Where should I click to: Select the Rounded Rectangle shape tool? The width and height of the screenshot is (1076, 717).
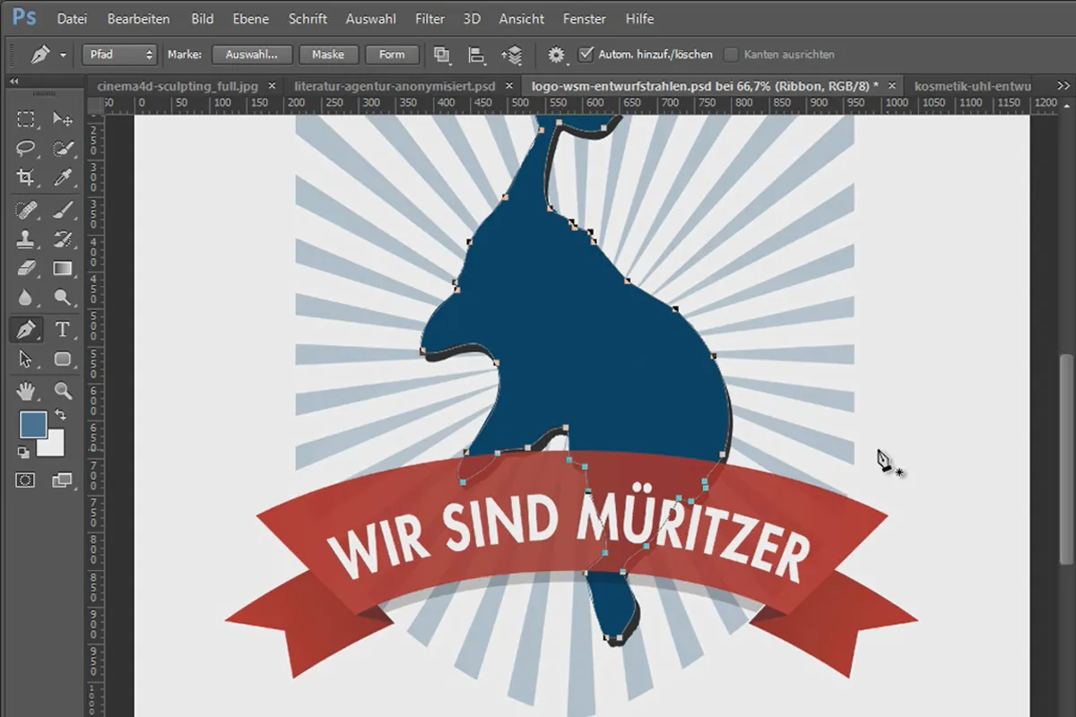coord(63,358)
